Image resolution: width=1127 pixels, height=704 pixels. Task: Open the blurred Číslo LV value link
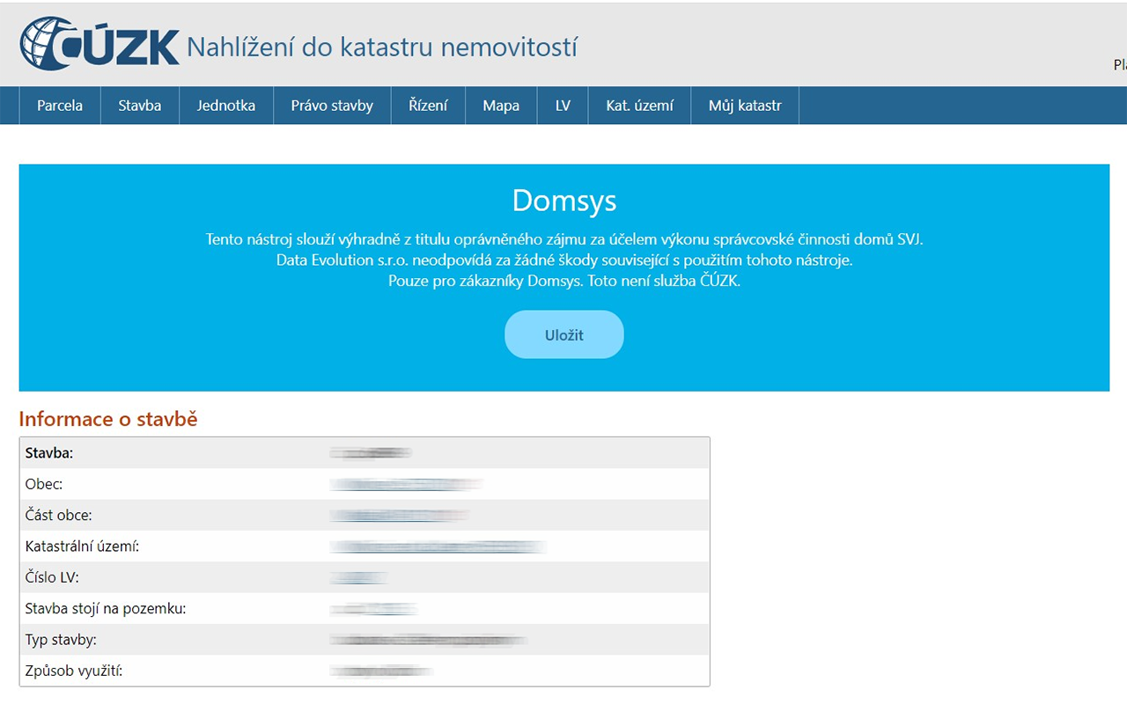click(x=358, y=577)
